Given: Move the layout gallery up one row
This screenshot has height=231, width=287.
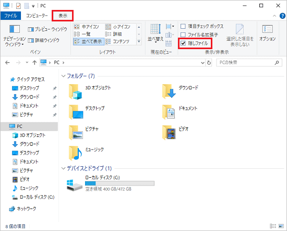Looking at the screenshot, I should pos(139,27).
